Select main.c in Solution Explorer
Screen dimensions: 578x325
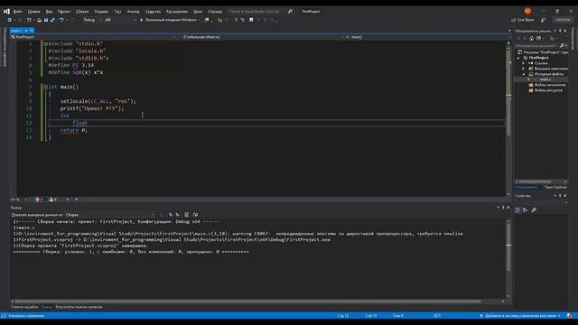[545, 79]
